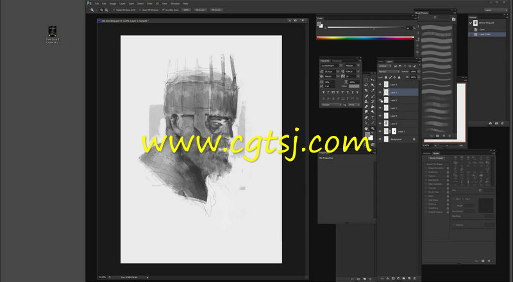This screenshot has height=282, width=513.
Task: Open the font size dropdown
Action: pos(338,71)
